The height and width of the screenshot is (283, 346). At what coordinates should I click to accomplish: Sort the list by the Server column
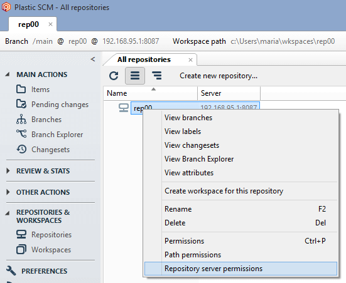[229, 93]
